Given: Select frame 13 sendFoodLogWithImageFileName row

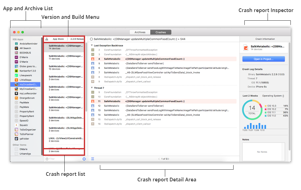Looking at the screenshot, I should pos(164,110).
